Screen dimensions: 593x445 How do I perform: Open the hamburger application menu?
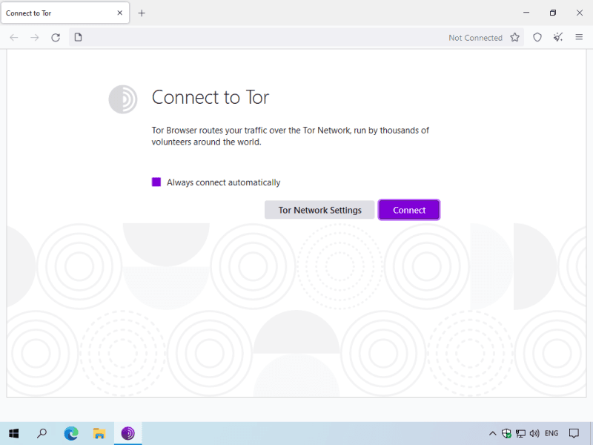[579, 37]
